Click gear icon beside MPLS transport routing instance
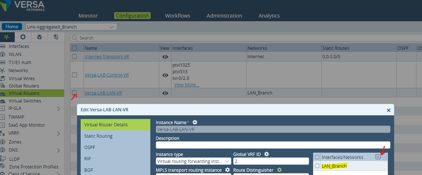Image resolution: width=422 pixels, height=175 pixels. click(227, 170)
